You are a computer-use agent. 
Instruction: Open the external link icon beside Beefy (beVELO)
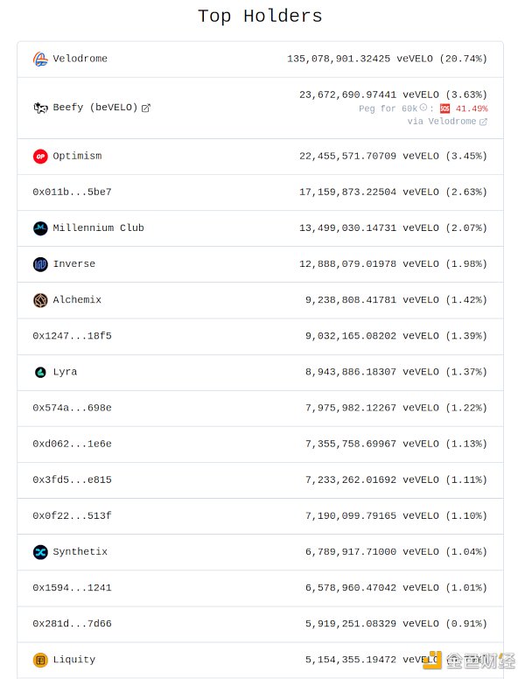146,108
